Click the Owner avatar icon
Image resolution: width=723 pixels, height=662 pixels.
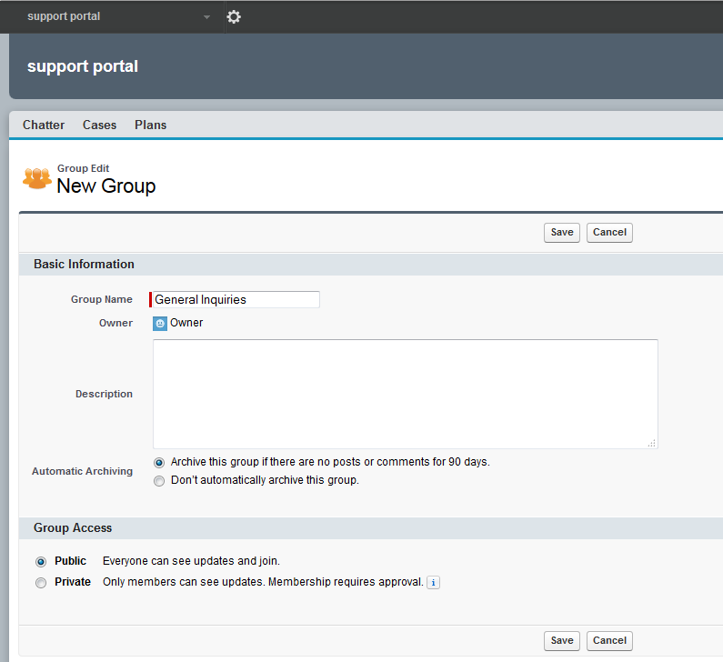[160, 324]
